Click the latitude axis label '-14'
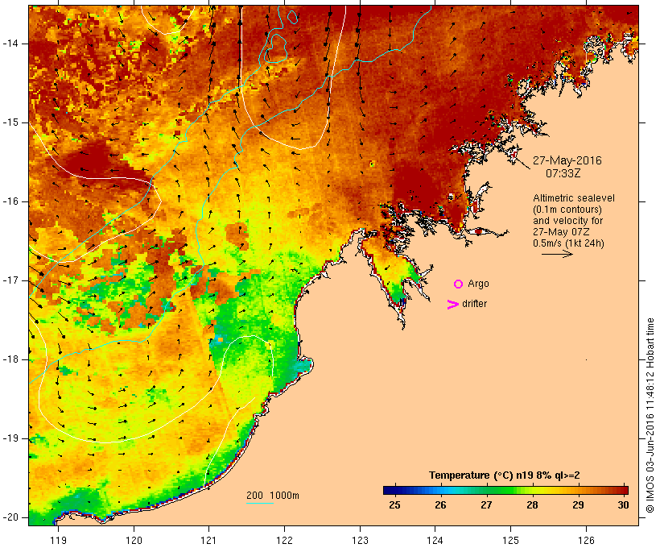The width and height of the screenshot is (660, 548). [x=10, y=44]
